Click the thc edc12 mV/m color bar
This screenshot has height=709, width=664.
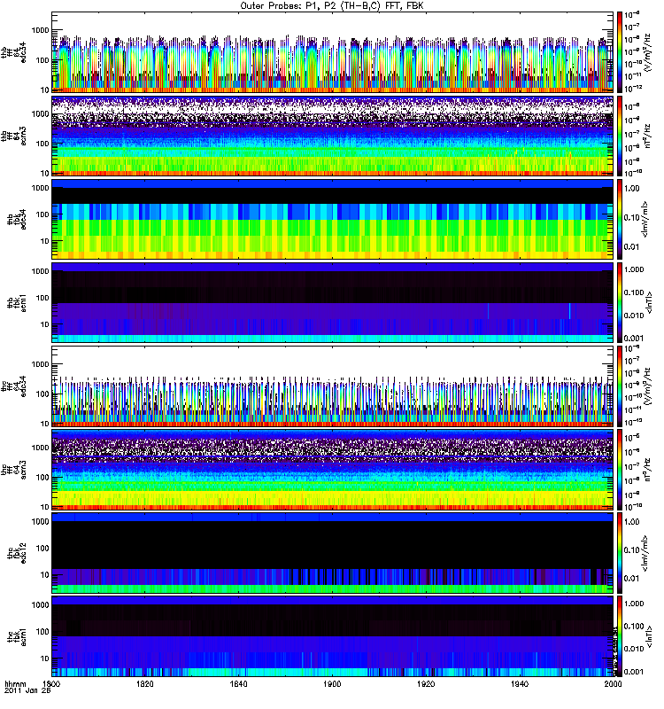pos(620,553)
